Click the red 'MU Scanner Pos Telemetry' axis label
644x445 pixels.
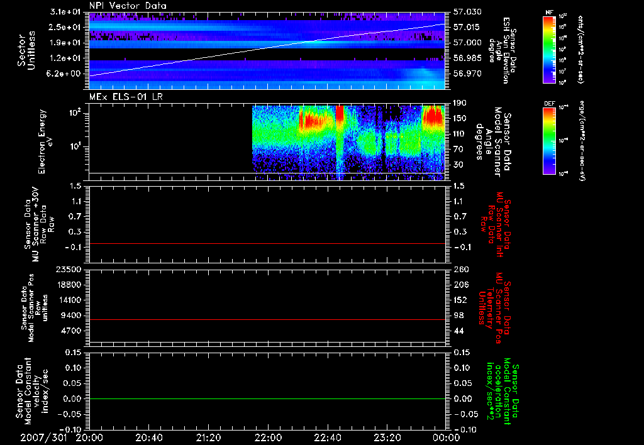(x=495, y=308)
